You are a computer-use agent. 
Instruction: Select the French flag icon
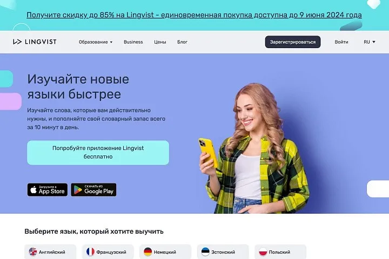point(90,252)
